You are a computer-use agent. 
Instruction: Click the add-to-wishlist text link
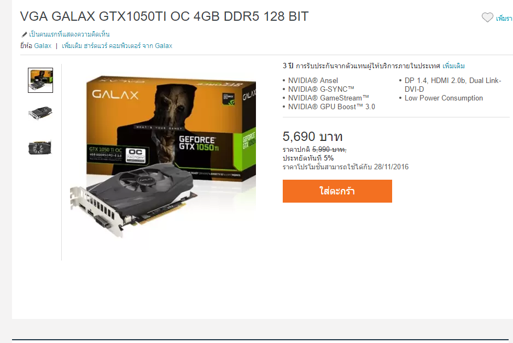[504, 18]
